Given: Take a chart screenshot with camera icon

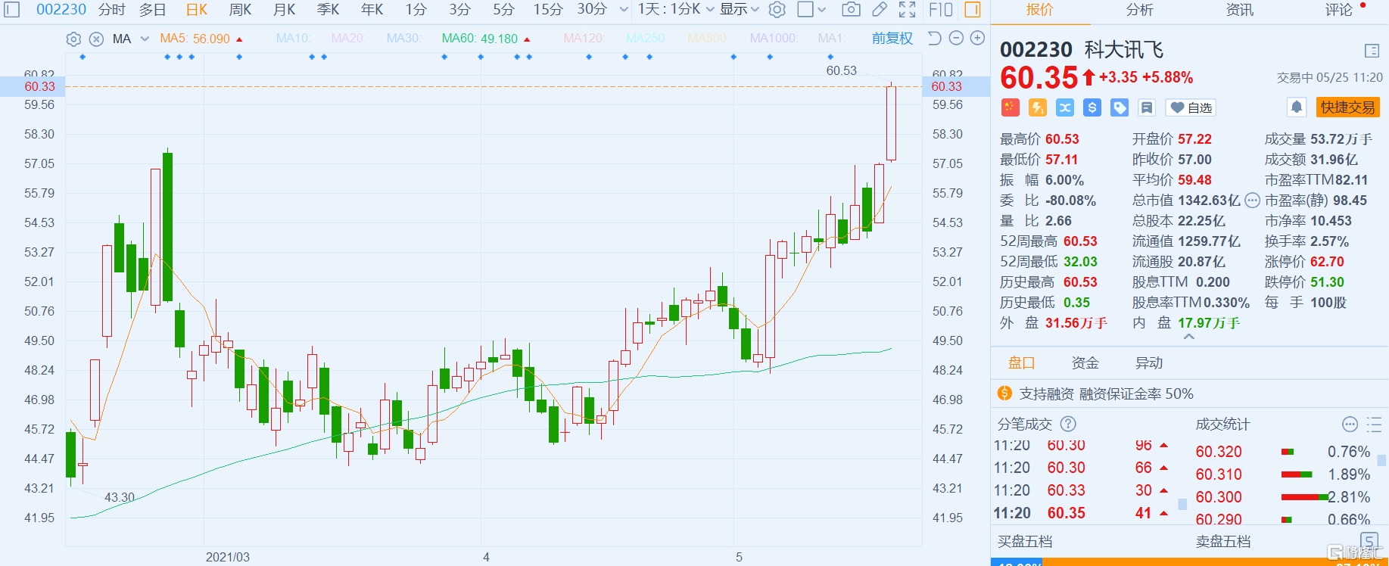Looking at the screenshot, I should coord(851,10).
